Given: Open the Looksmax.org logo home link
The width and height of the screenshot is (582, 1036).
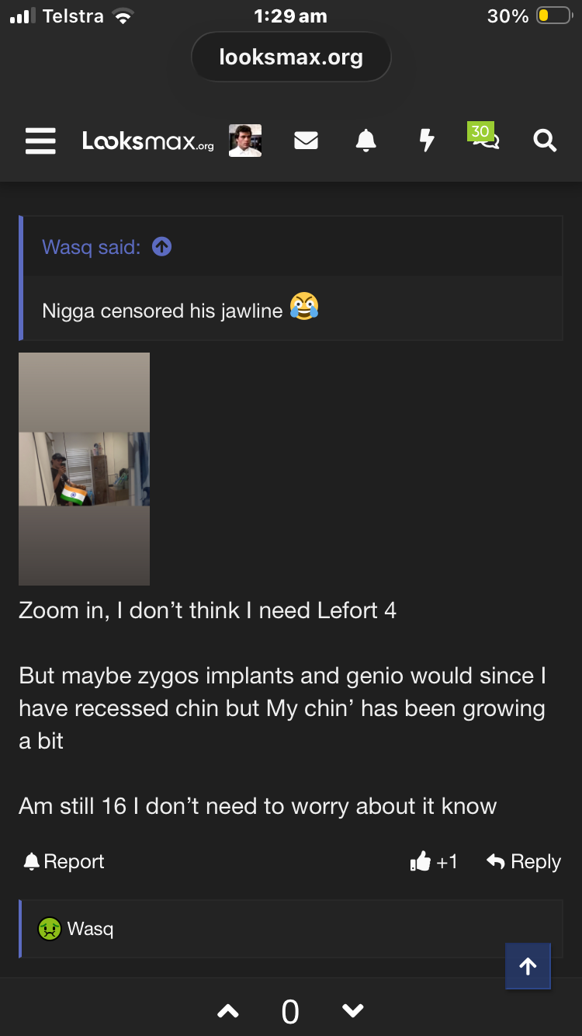Looking at the screenshot, I should click(147, 141).
